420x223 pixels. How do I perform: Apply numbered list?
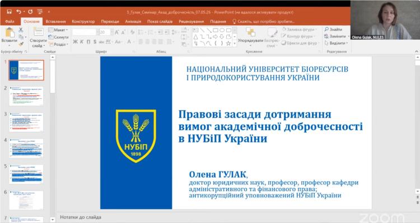(151, 32)
